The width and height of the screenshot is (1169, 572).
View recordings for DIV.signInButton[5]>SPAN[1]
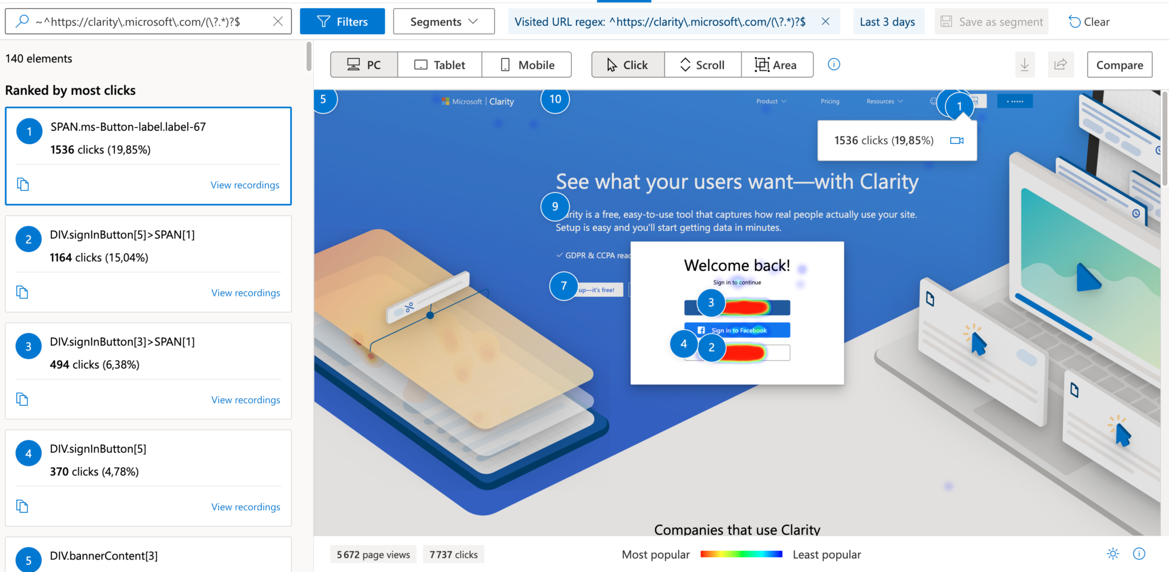tap(245, 293)
